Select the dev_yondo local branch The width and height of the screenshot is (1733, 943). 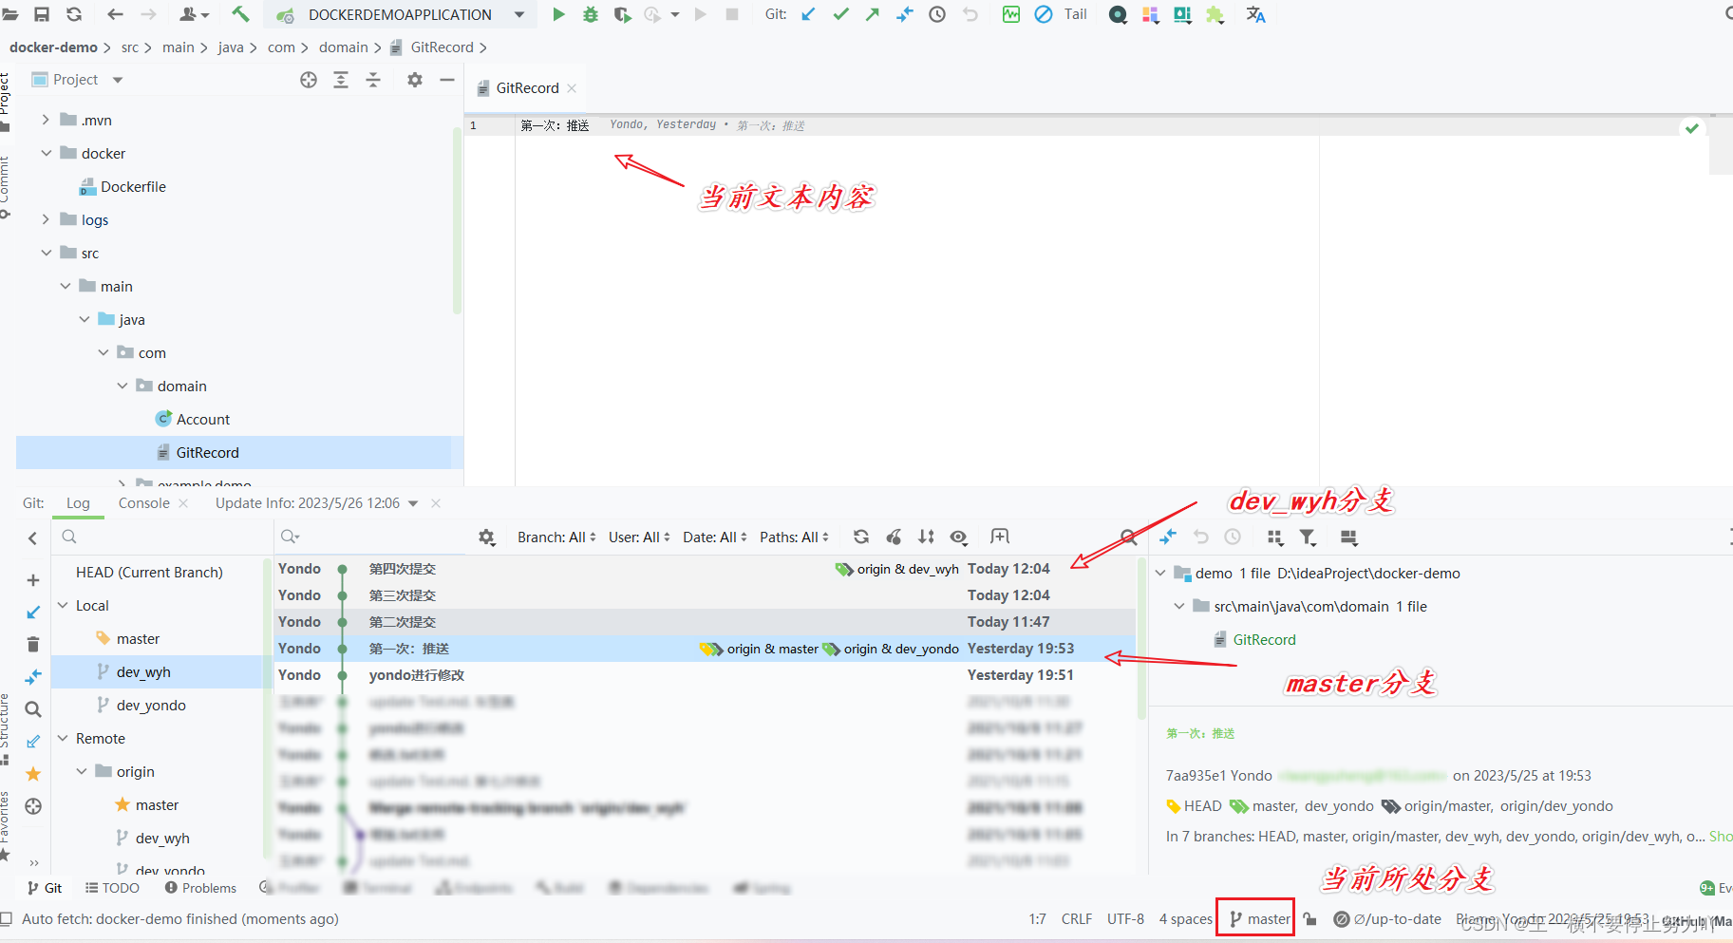pos(151,705)
